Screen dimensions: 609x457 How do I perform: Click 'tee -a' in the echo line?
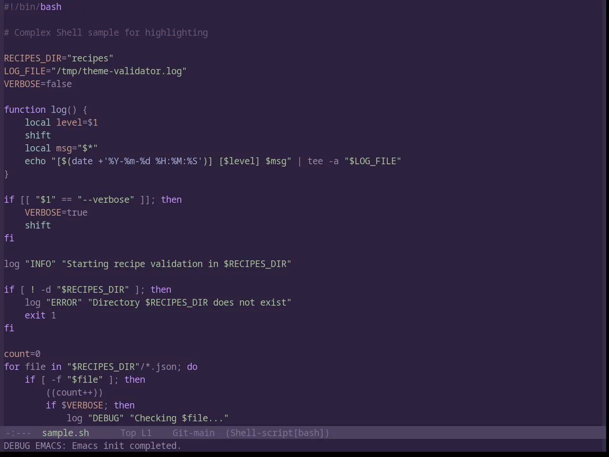click(x=323, y=161)
